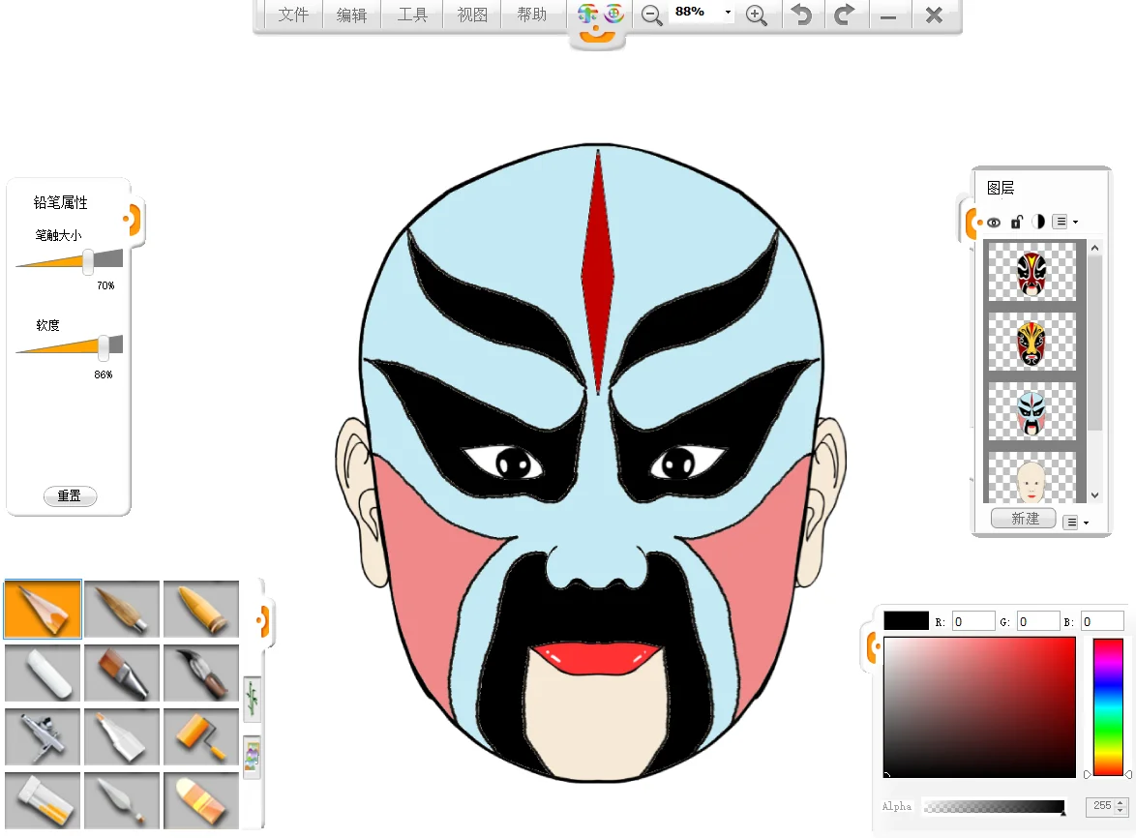The image size is (1136, 838).
Task: Toggle layer visibility with the eye icon
Action: (993, 222)
